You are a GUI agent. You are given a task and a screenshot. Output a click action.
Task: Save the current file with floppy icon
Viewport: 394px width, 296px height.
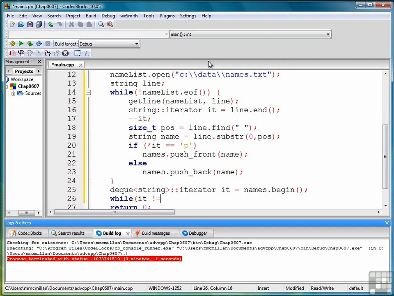pos(30,24)
